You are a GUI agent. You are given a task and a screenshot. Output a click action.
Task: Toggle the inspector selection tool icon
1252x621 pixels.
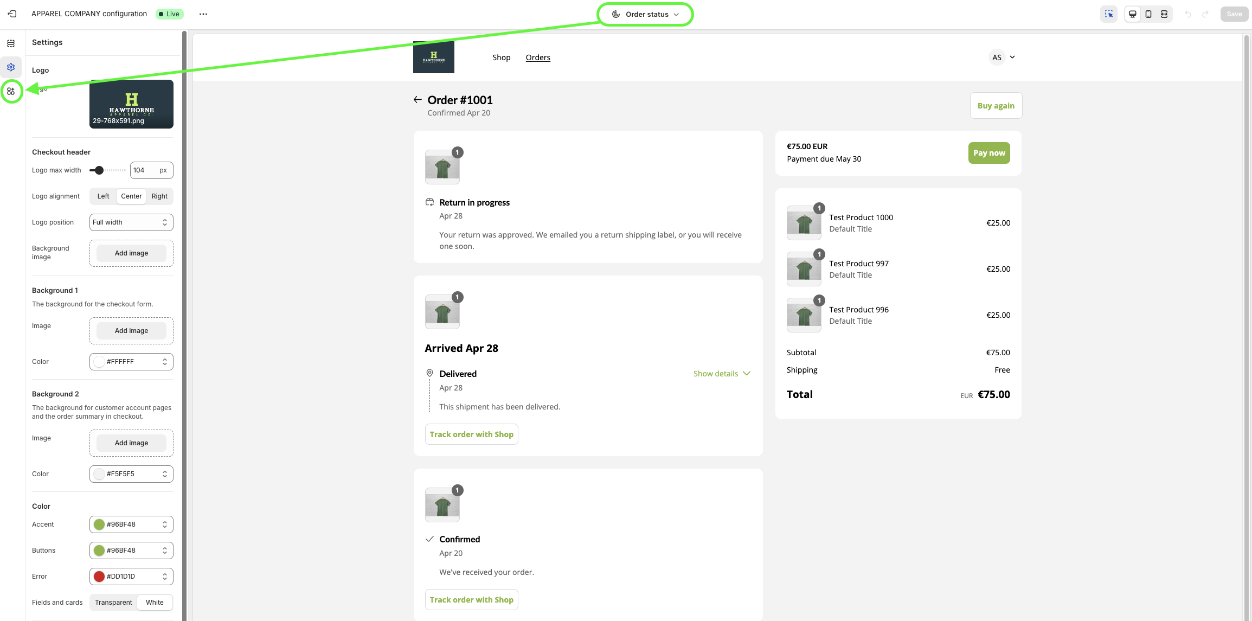coord(1108,14)
